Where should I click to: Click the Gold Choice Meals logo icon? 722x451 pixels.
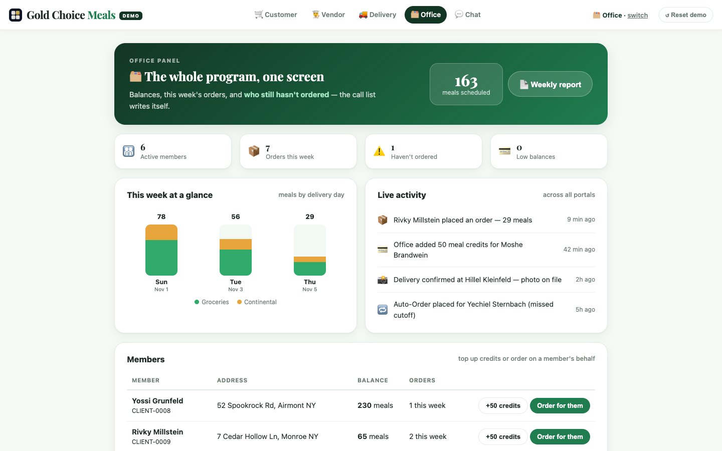16,15
